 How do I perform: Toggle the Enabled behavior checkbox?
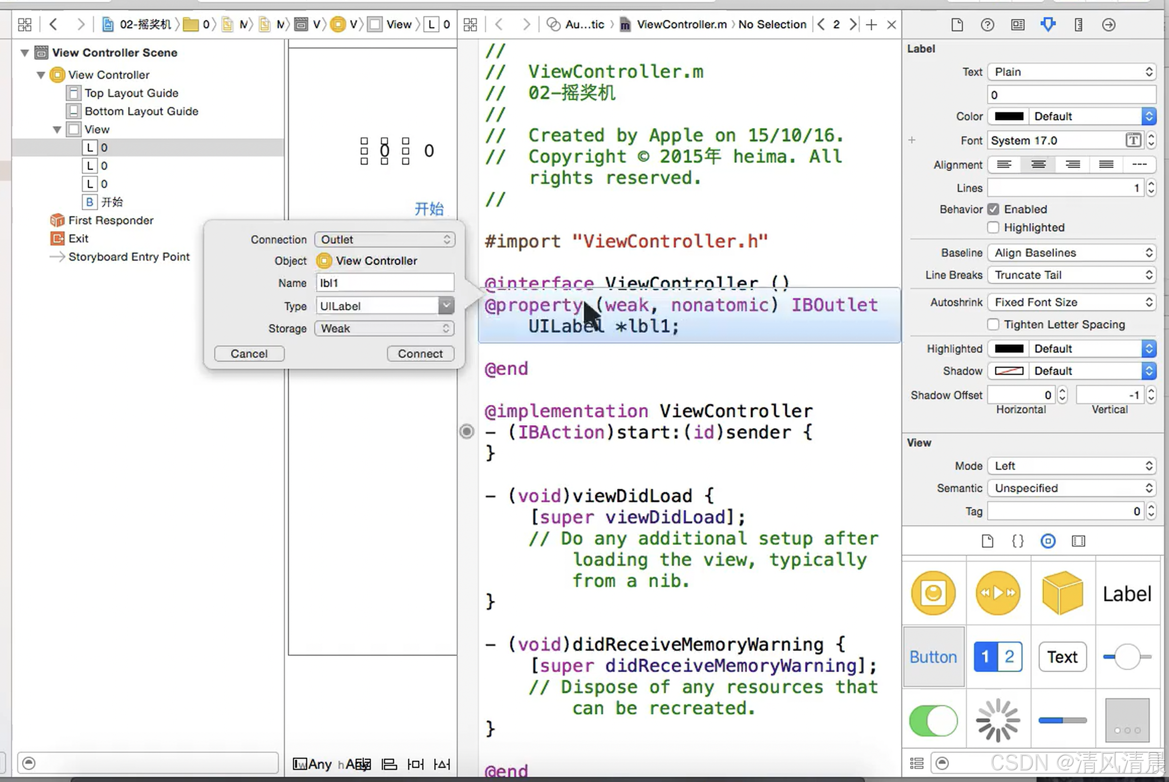[993, 209]
